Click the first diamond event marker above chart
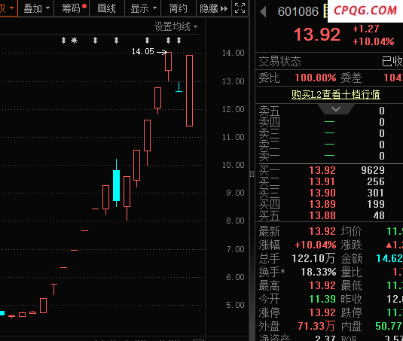Viewport: 403px width, 341px height. 63,41
